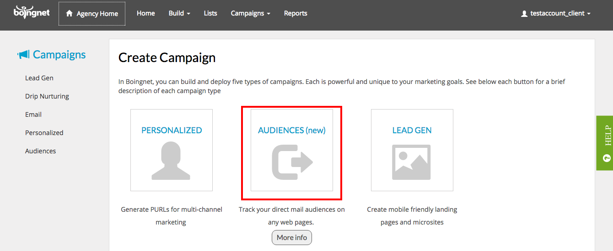Click the home icon in Agency Home
Screen dimensions: 613x251
[69, 14]
